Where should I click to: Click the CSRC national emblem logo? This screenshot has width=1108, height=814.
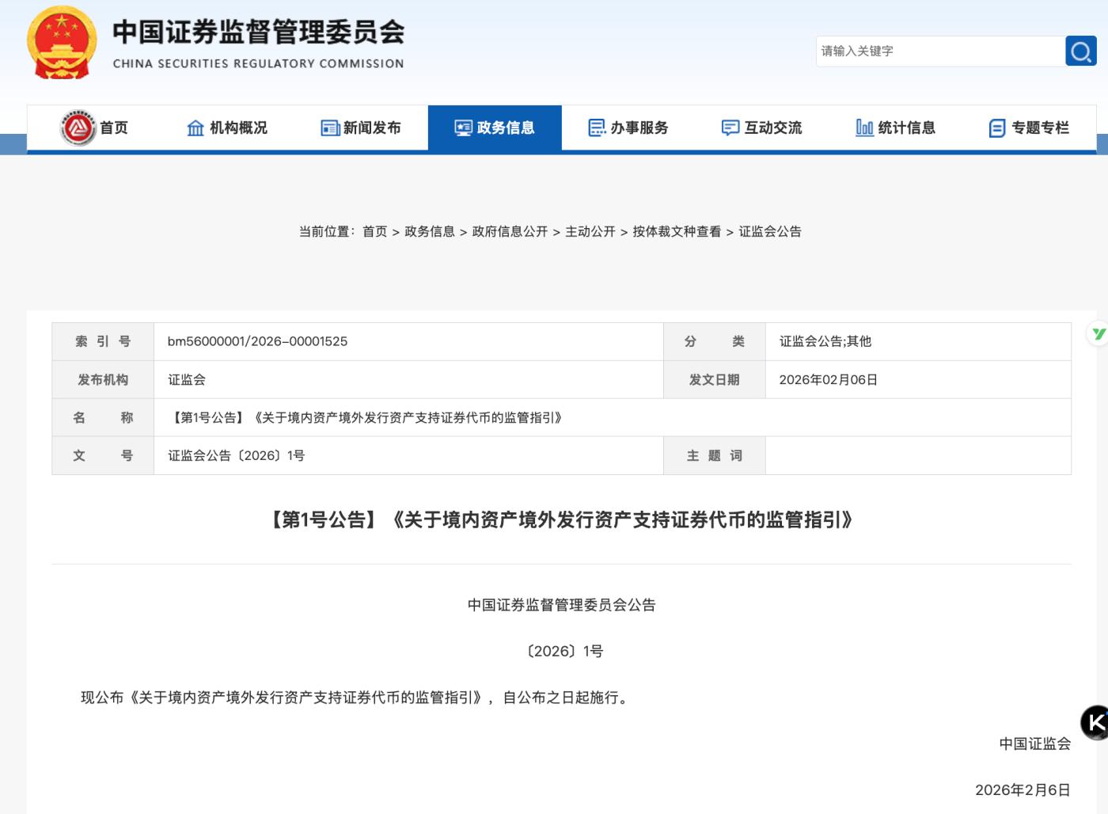point(62,43)
